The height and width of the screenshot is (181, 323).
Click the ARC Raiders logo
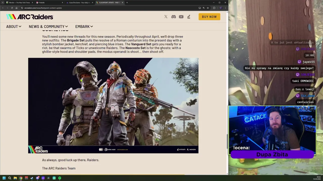(30, 17)
